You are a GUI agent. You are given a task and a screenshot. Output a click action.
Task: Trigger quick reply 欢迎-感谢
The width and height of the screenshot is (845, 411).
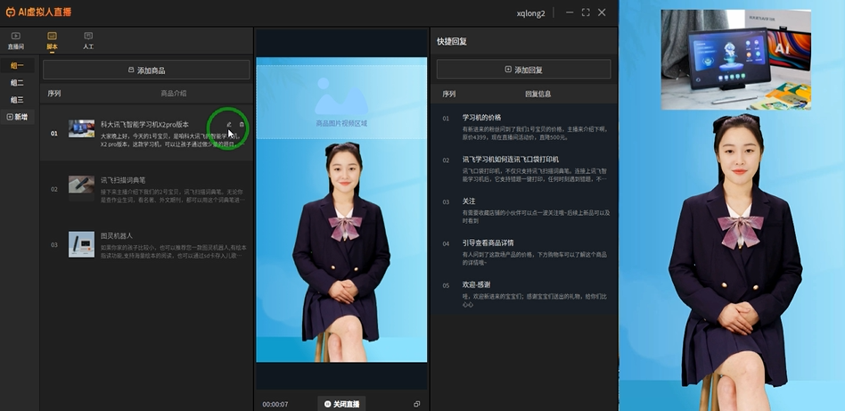point(524,294)
